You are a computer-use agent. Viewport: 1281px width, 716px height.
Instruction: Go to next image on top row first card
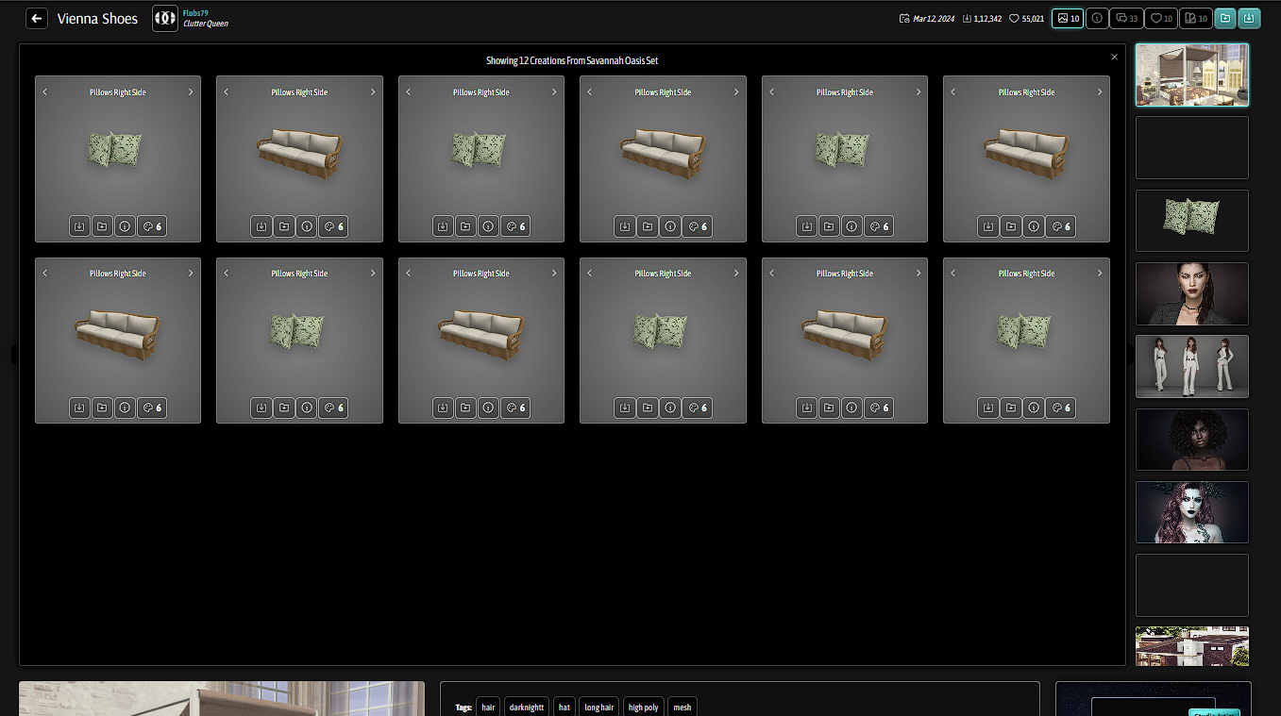click(191, 92)
